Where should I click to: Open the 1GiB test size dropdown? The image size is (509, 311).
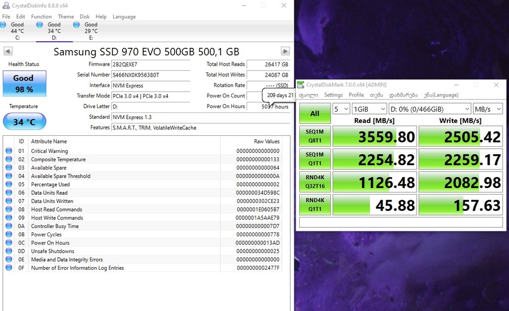tap(369, 109)
